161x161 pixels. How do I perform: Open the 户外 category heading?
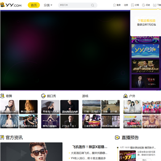point(132,96)
